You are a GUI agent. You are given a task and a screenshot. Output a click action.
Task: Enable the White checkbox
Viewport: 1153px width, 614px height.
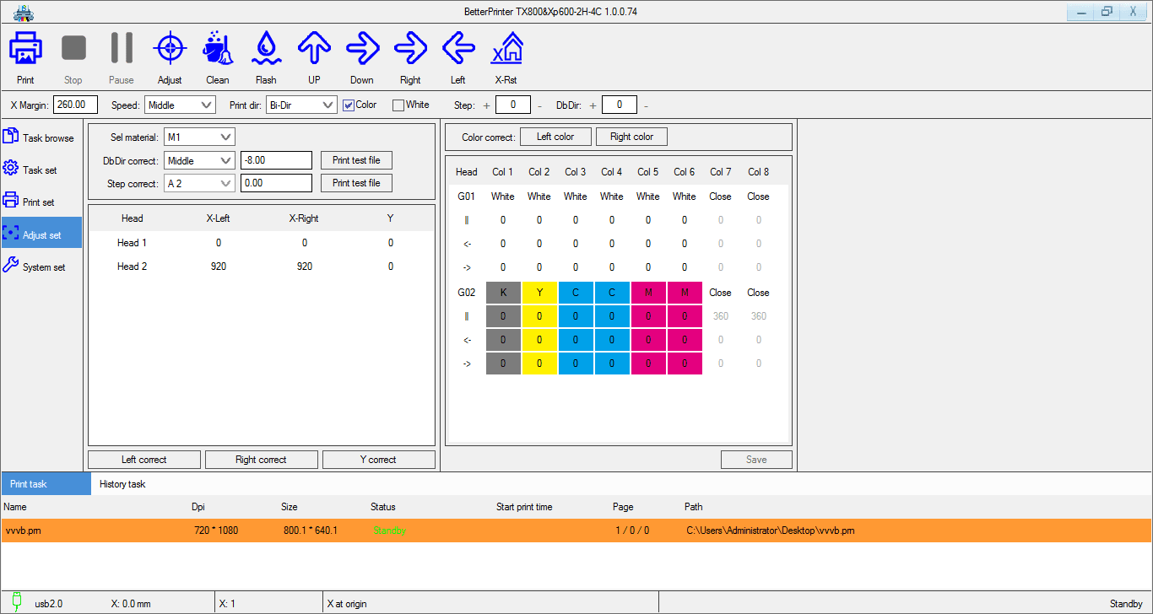[x=398, y=105]
